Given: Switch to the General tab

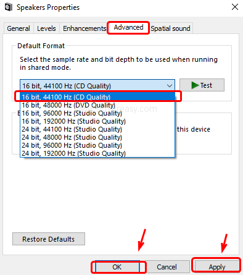Looking at the screenshot, I should pos(19,28).
